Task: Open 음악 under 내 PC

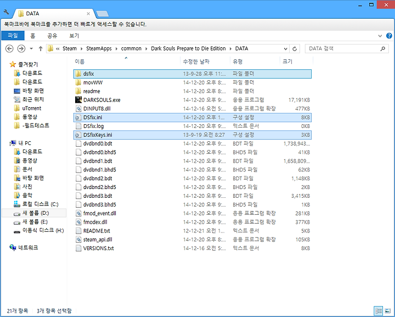Action: 23,195
